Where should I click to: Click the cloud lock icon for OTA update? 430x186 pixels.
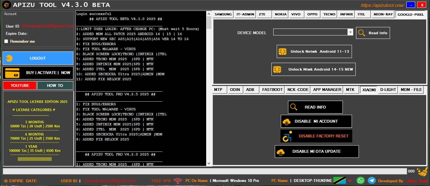(280, 151)
